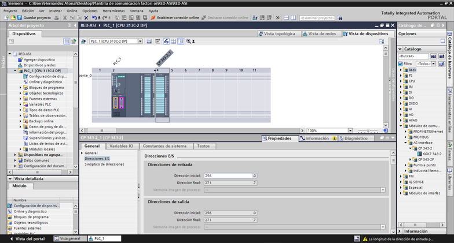Click the go to network view icon
This screenshot has height=243, width=454.
[83, 42]
